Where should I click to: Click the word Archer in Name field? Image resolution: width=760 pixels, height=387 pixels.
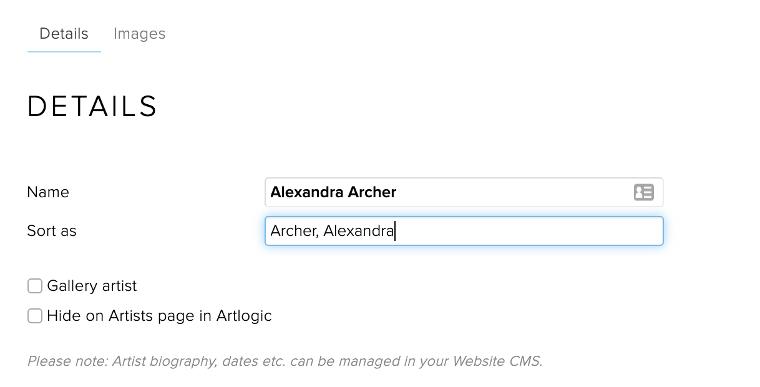372,192
